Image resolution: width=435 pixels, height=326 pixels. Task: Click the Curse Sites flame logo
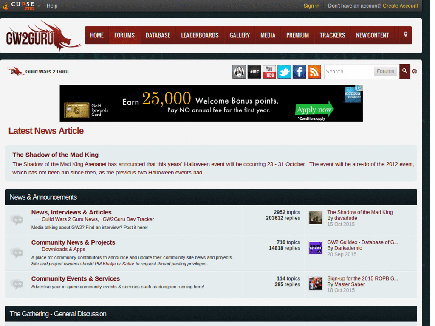[18, 6]
